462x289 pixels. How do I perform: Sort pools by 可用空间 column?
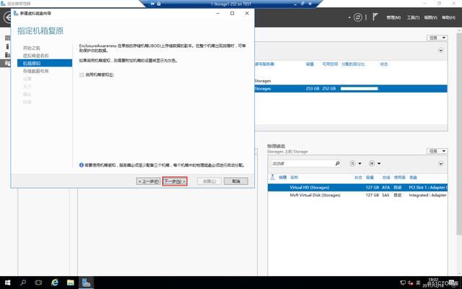click(330, 64)
